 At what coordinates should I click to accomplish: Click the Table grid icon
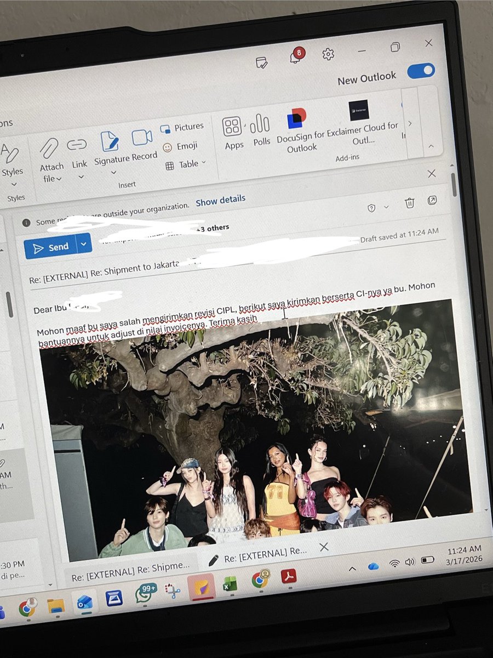(170, 165)
